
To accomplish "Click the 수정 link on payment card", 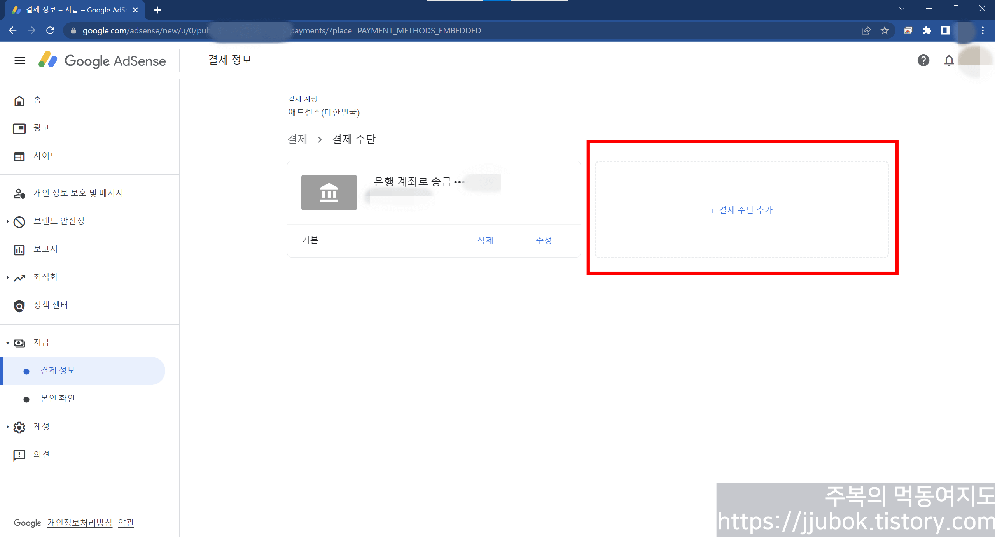I will 543,240.
